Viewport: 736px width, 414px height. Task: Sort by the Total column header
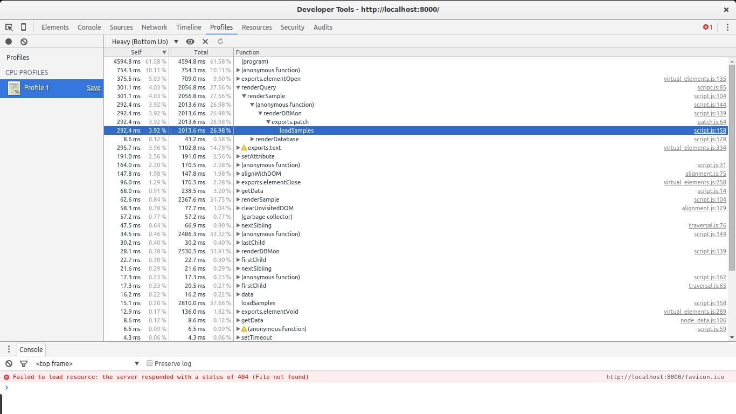[x=201, y=52]
